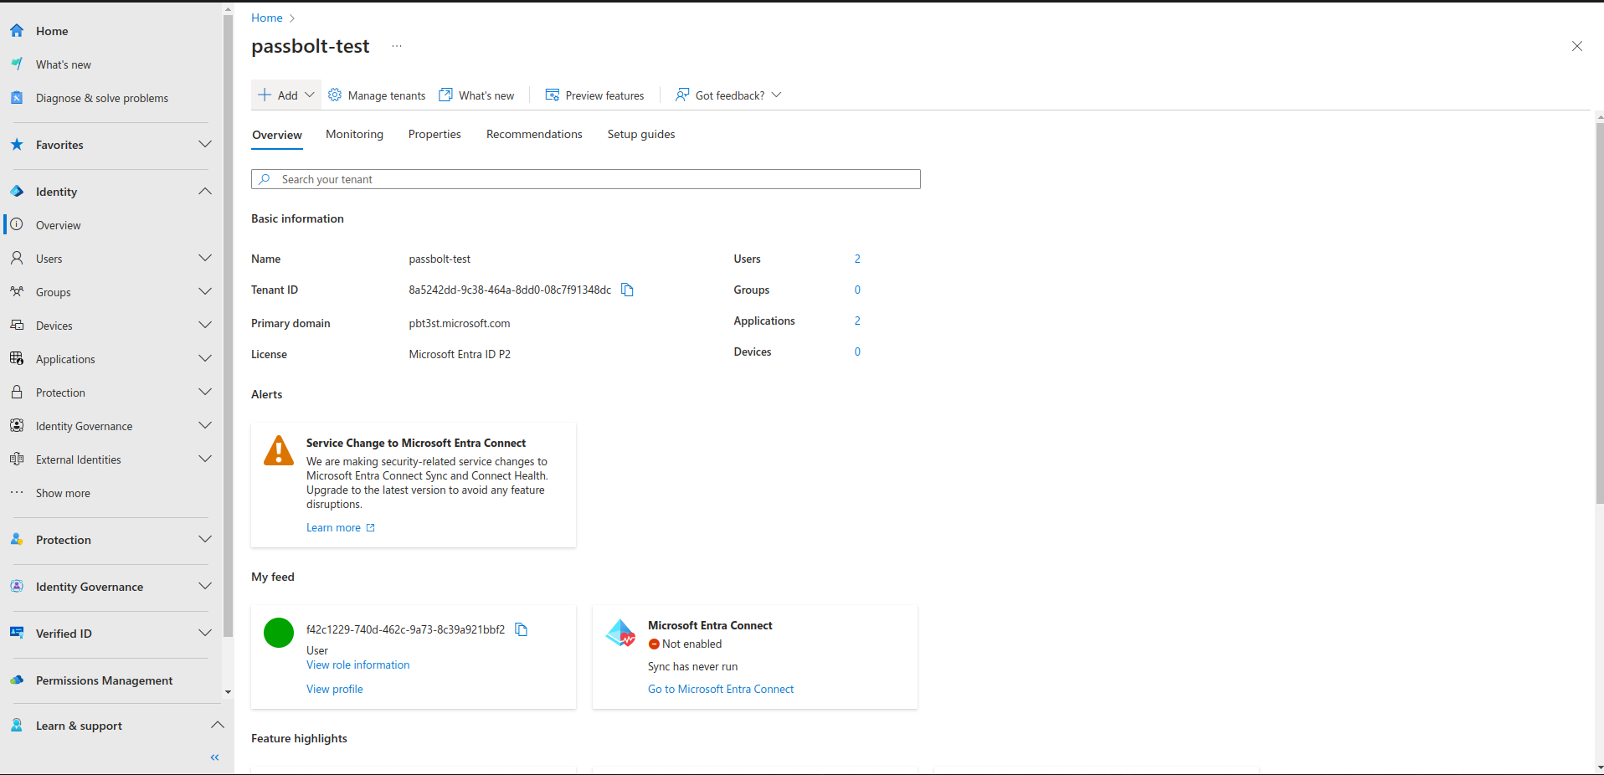Click the Protection padlock icon under Identity
1604x775 pixels.
point(17,393)
